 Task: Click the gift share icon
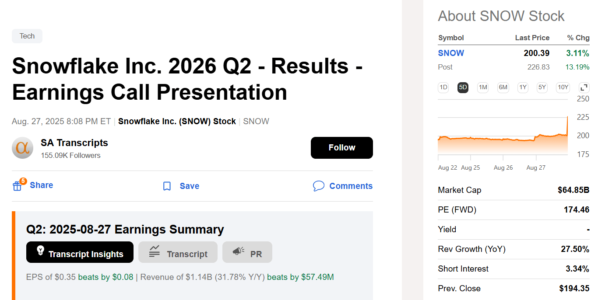coord(18,186)
